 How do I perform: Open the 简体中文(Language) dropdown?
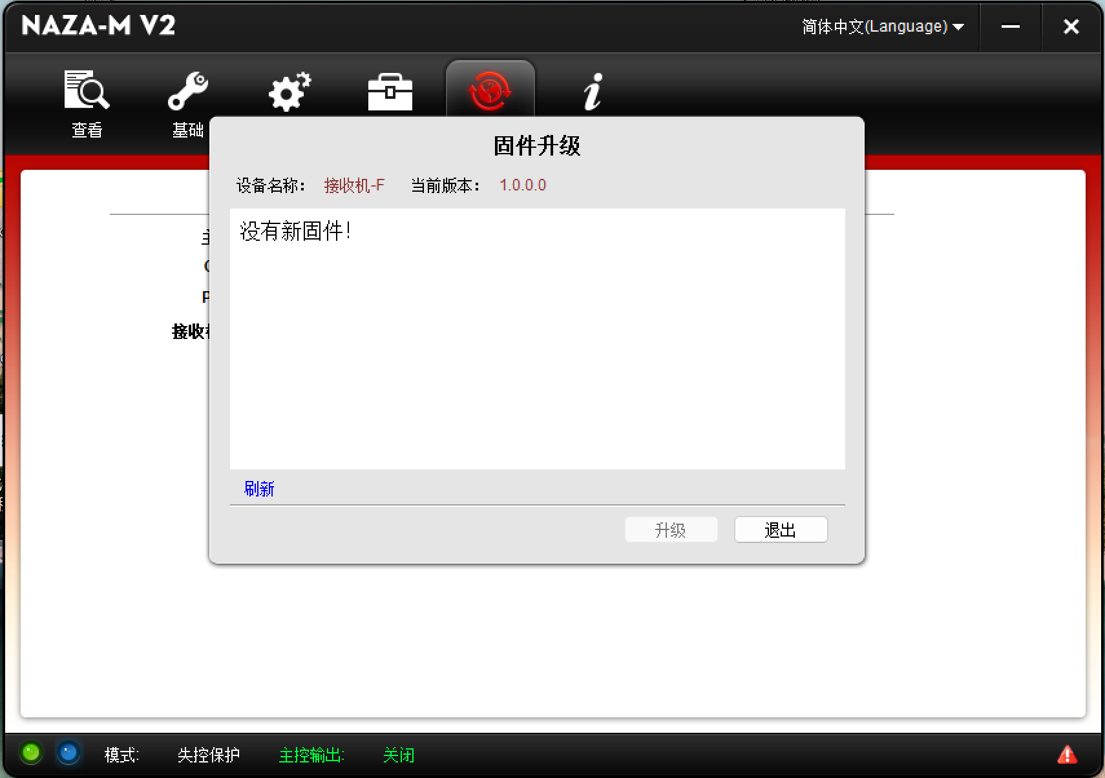(x=883, y=26)
